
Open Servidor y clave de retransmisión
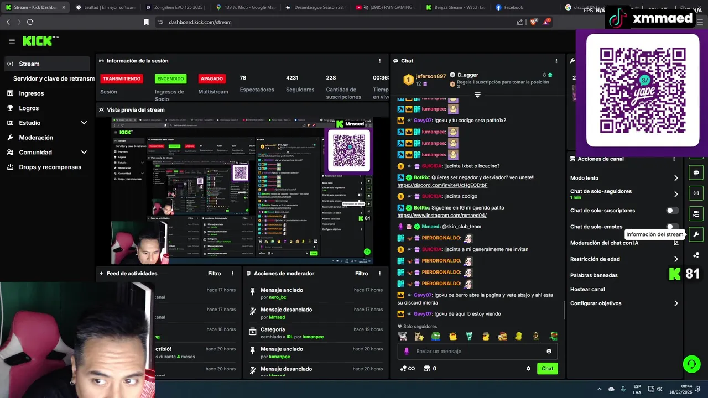[54, 78]
